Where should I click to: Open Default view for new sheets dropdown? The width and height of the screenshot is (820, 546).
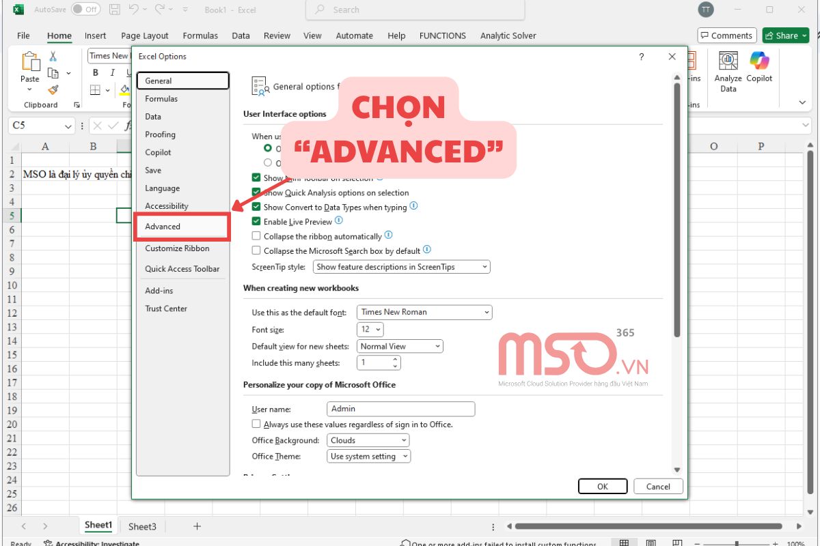400,346
